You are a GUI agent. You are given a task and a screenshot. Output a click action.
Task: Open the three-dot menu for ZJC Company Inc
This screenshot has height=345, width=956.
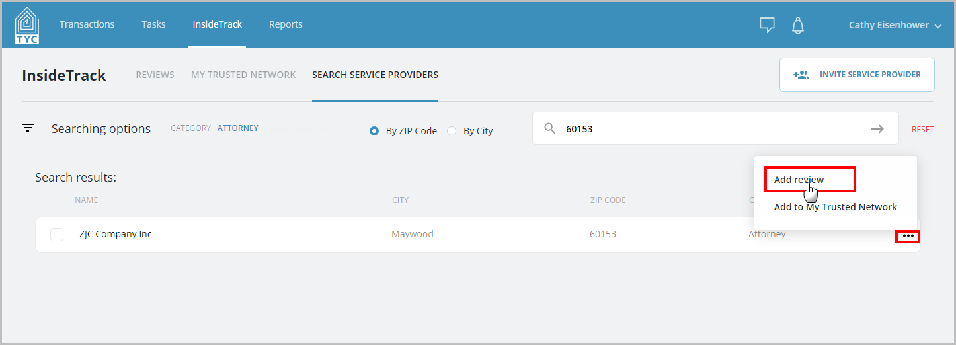(908, 236)
